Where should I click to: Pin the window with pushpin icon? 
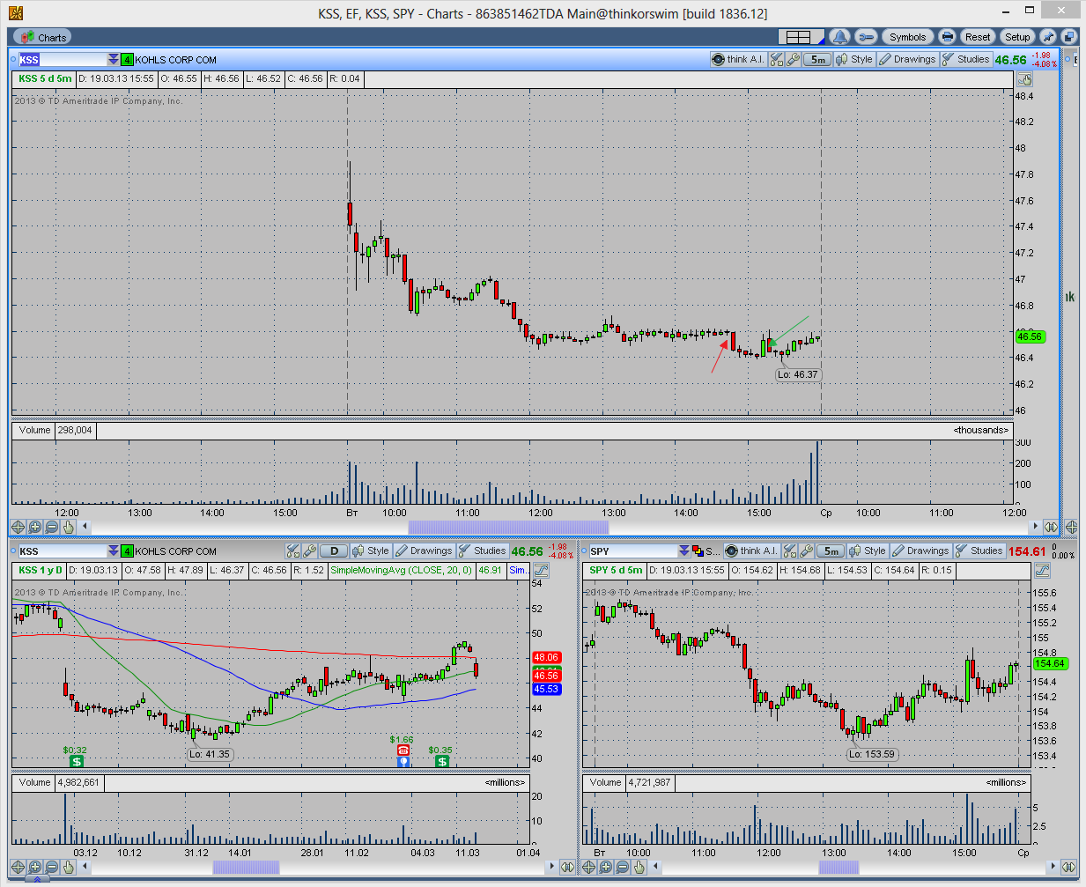(x=1047, y=37)
